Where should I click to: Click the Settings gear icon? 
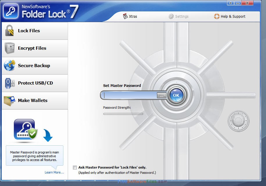point(171,16)
